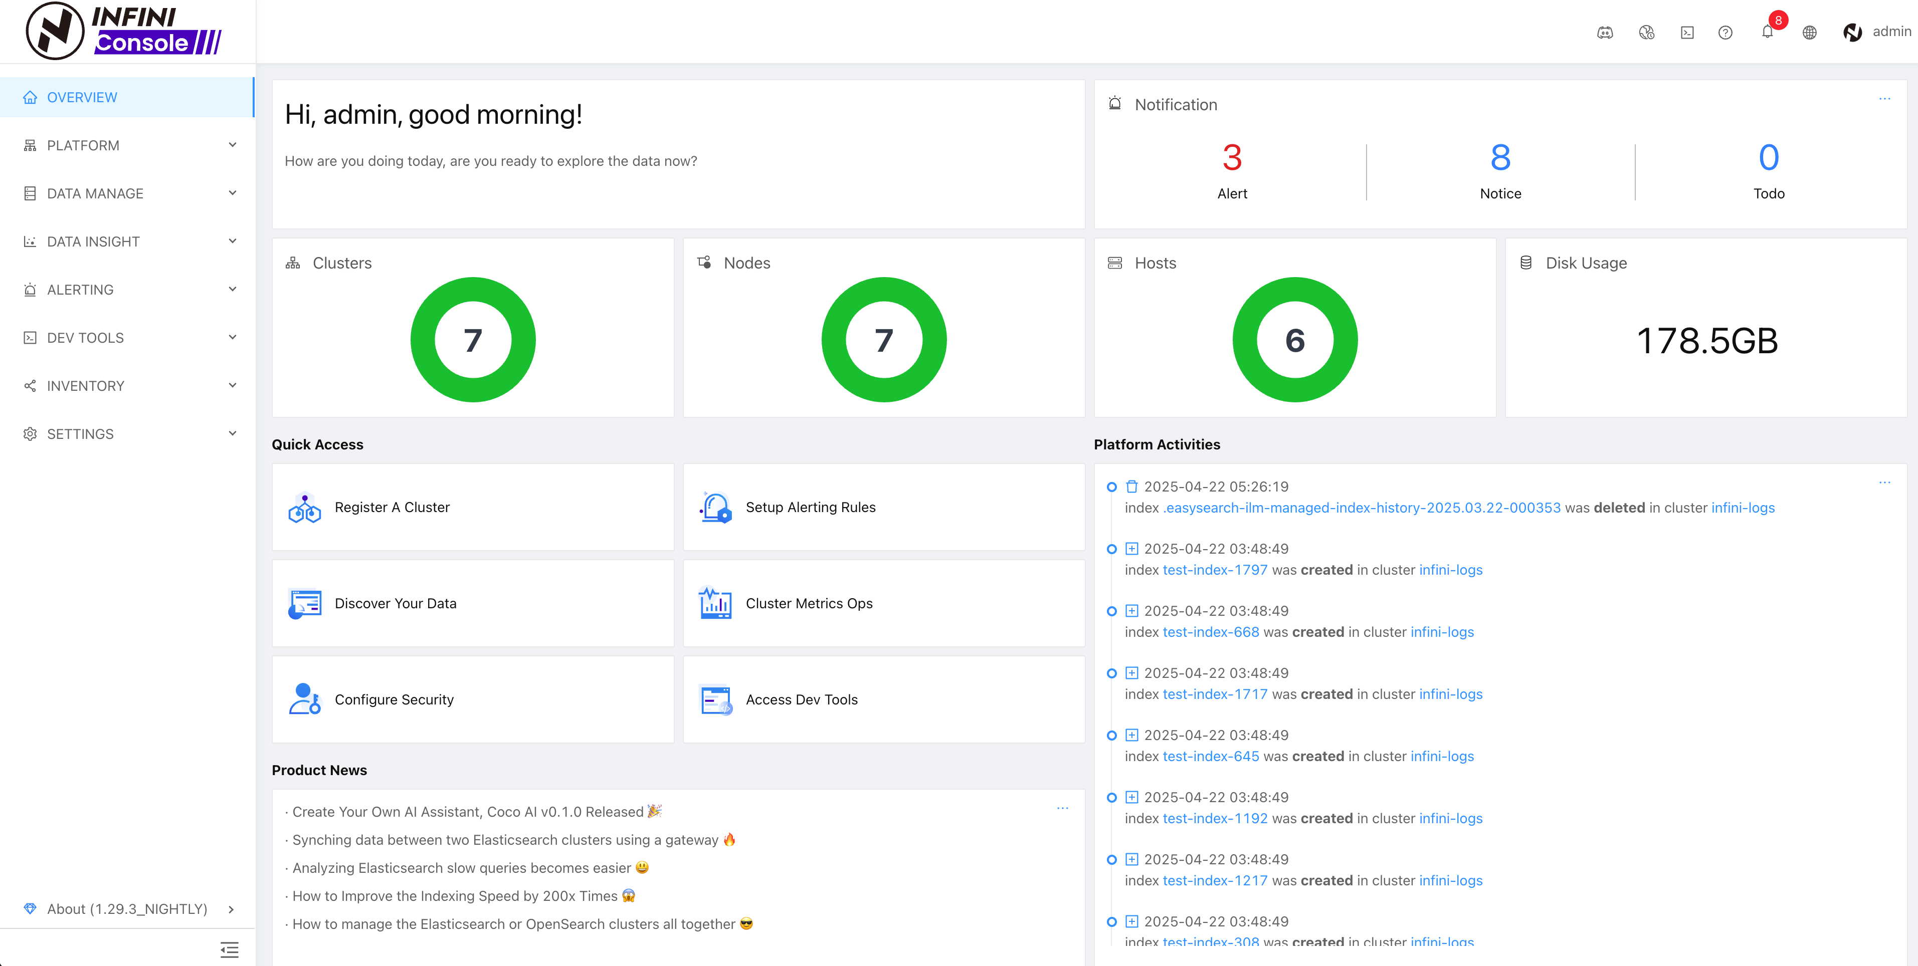Select OVERVIEW in the sidebar
This screenshot has width=1918, height=966.
point(82,98)
